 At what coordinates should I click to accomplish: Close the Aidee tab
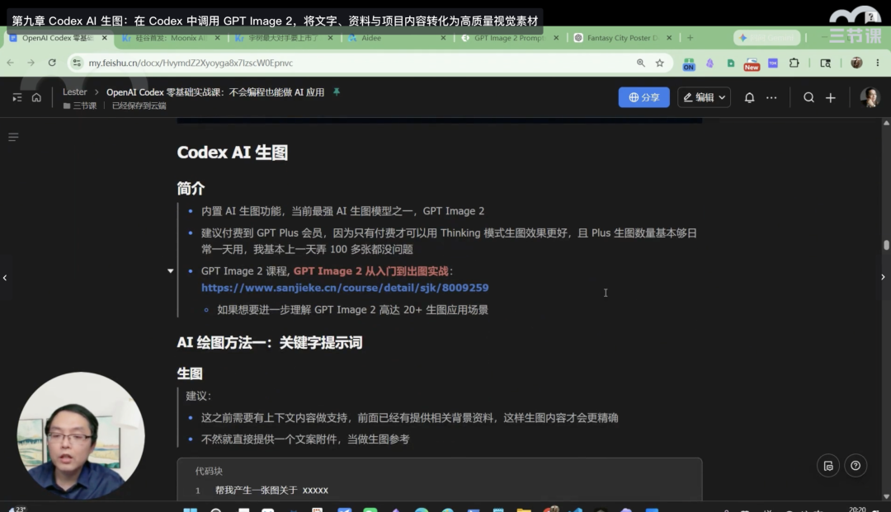click(x=443, y=38)
